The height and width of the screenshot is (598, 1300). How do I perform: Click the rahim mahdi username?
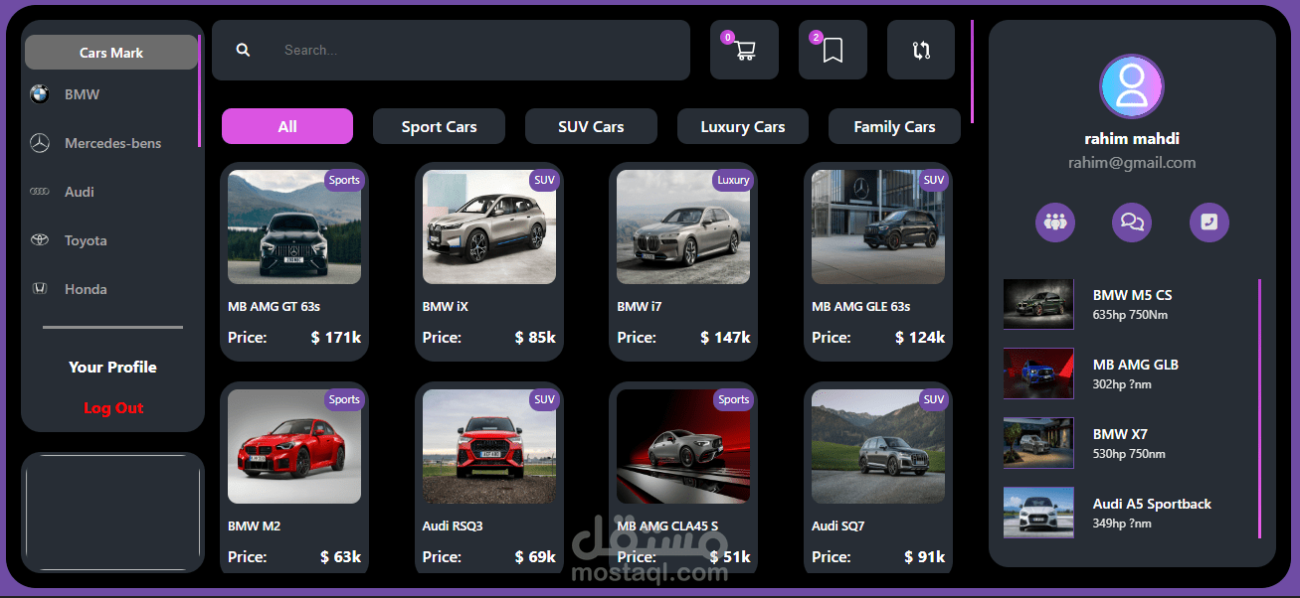(1132, 139)
